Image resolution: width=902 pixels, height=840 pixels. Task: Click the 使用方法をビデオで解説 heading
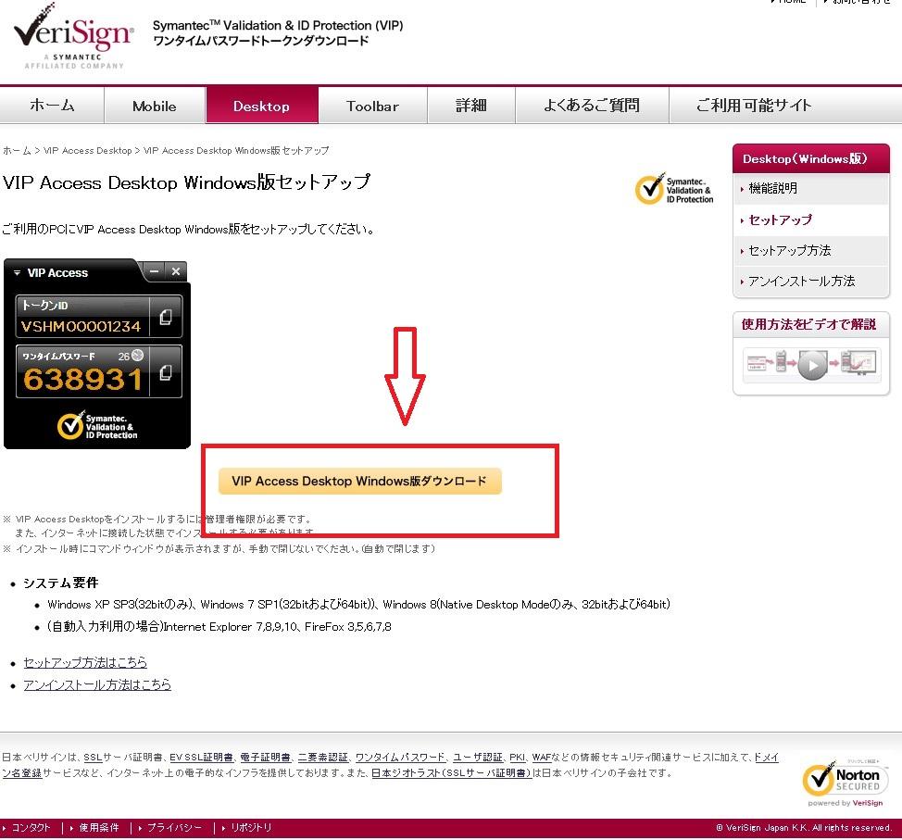808,324
